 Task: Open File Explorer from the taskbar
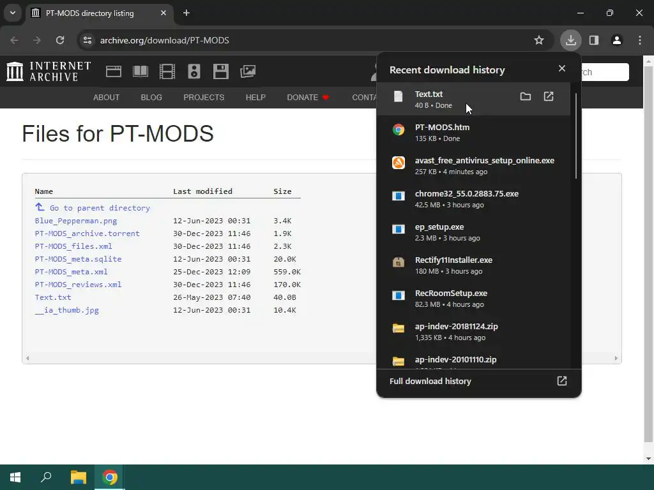(x=78, y=477)
